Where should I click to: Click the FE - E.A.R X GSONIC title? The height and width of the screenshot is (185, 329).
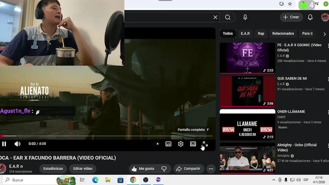(x=299, y=48)
